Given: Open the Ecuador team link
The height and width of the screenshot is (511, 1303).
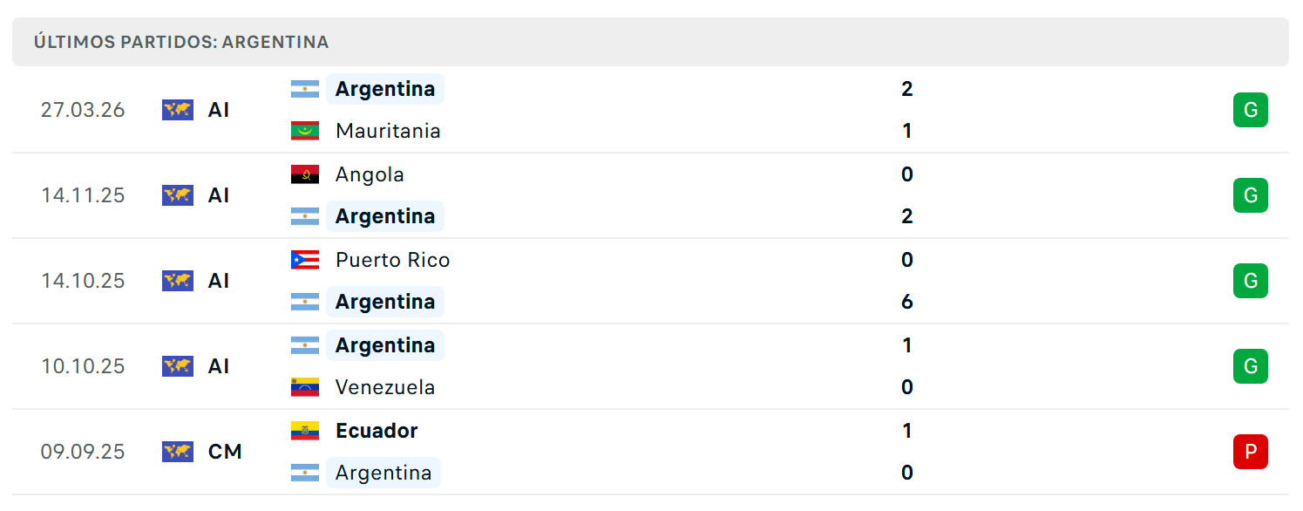Looking at the screenshot, I should 377,431.
